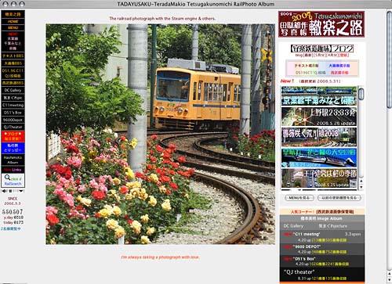Image resolution: width=392 pixels, height=284 pixels.
Task: Click the RailSearch magnifier icon
Action: [7, 178]
